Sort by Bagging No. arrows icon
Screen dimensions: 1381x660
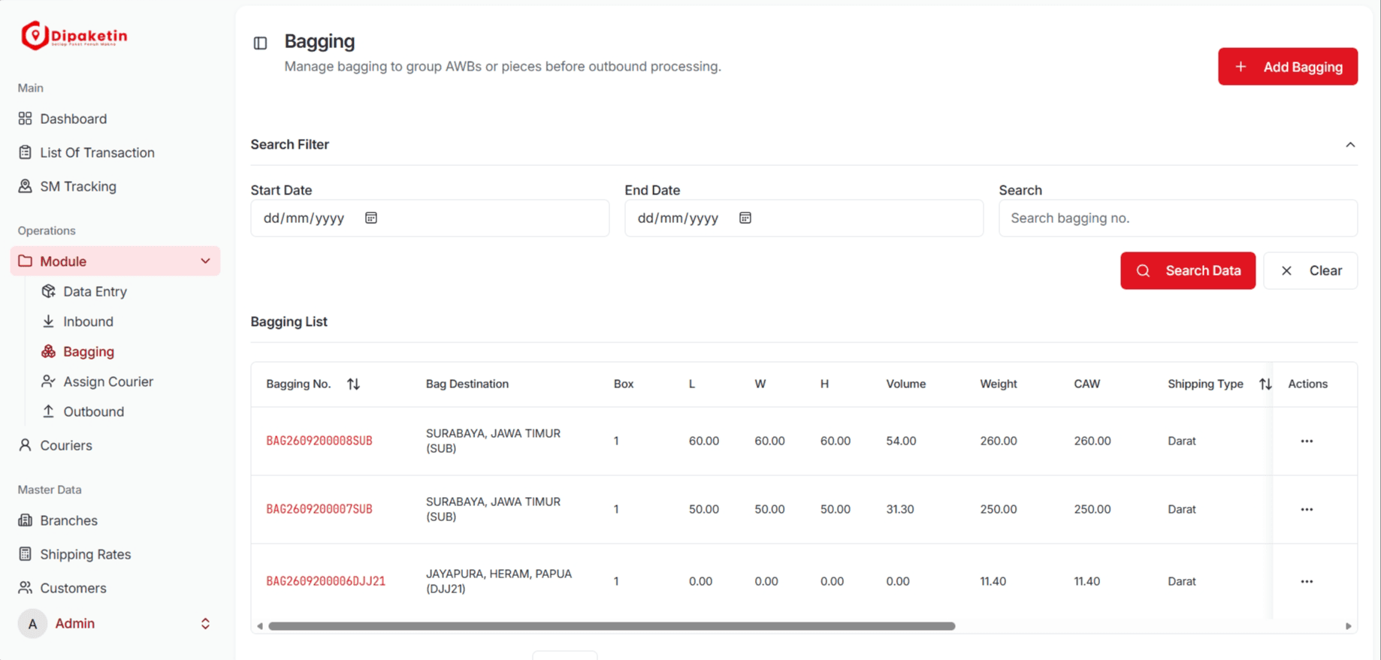(353, 384)
